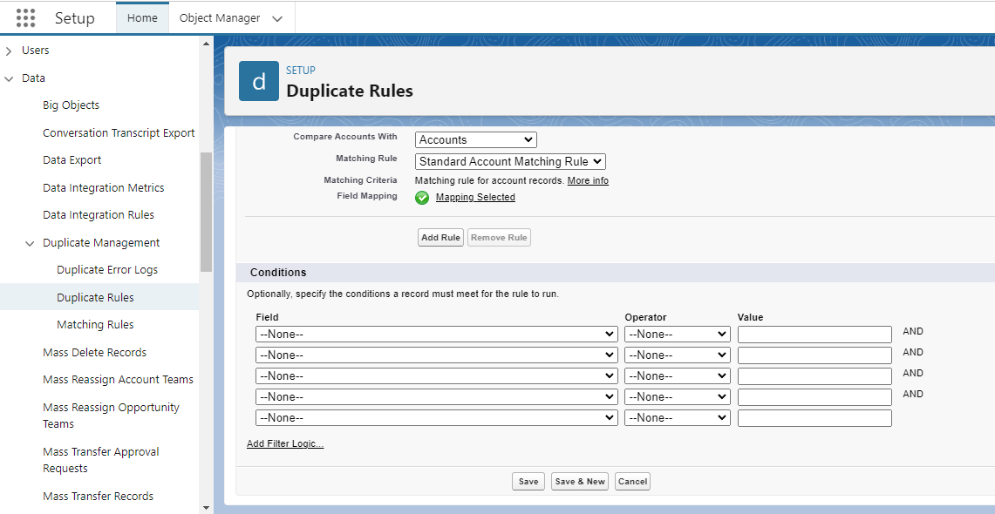Collapse the Data section in sidebar
Viewport: 995px width, 514px height.
click(10, 78)
